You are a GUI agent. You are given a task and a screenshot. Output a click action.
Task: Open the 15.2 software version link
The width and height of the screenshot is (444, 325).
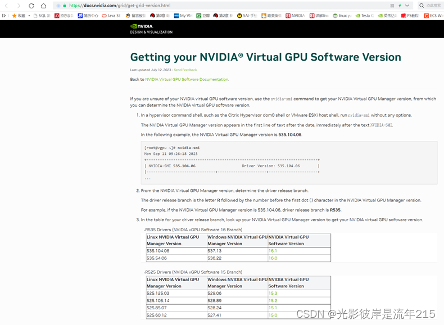(273, 301)
